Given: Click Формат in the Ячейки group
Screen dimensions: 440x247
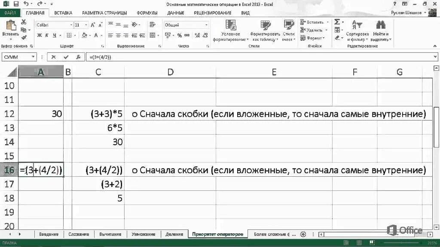Looking at the screenshot, I should 312,38.
